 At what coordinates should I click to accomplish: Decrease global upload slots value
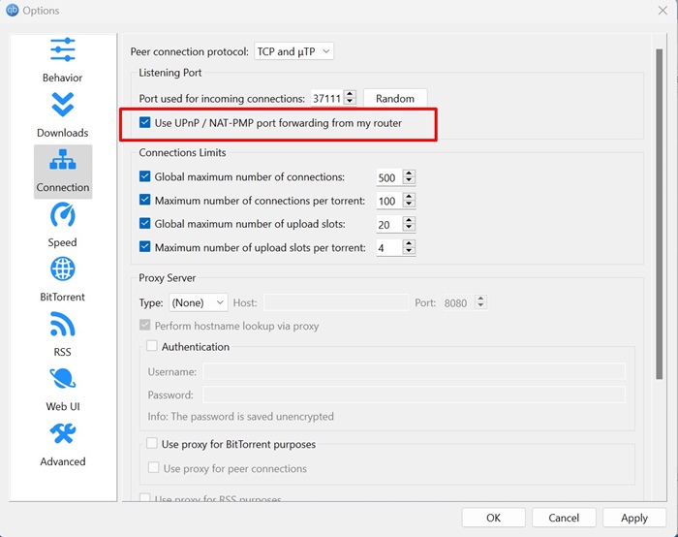click(x=409, y=228)
